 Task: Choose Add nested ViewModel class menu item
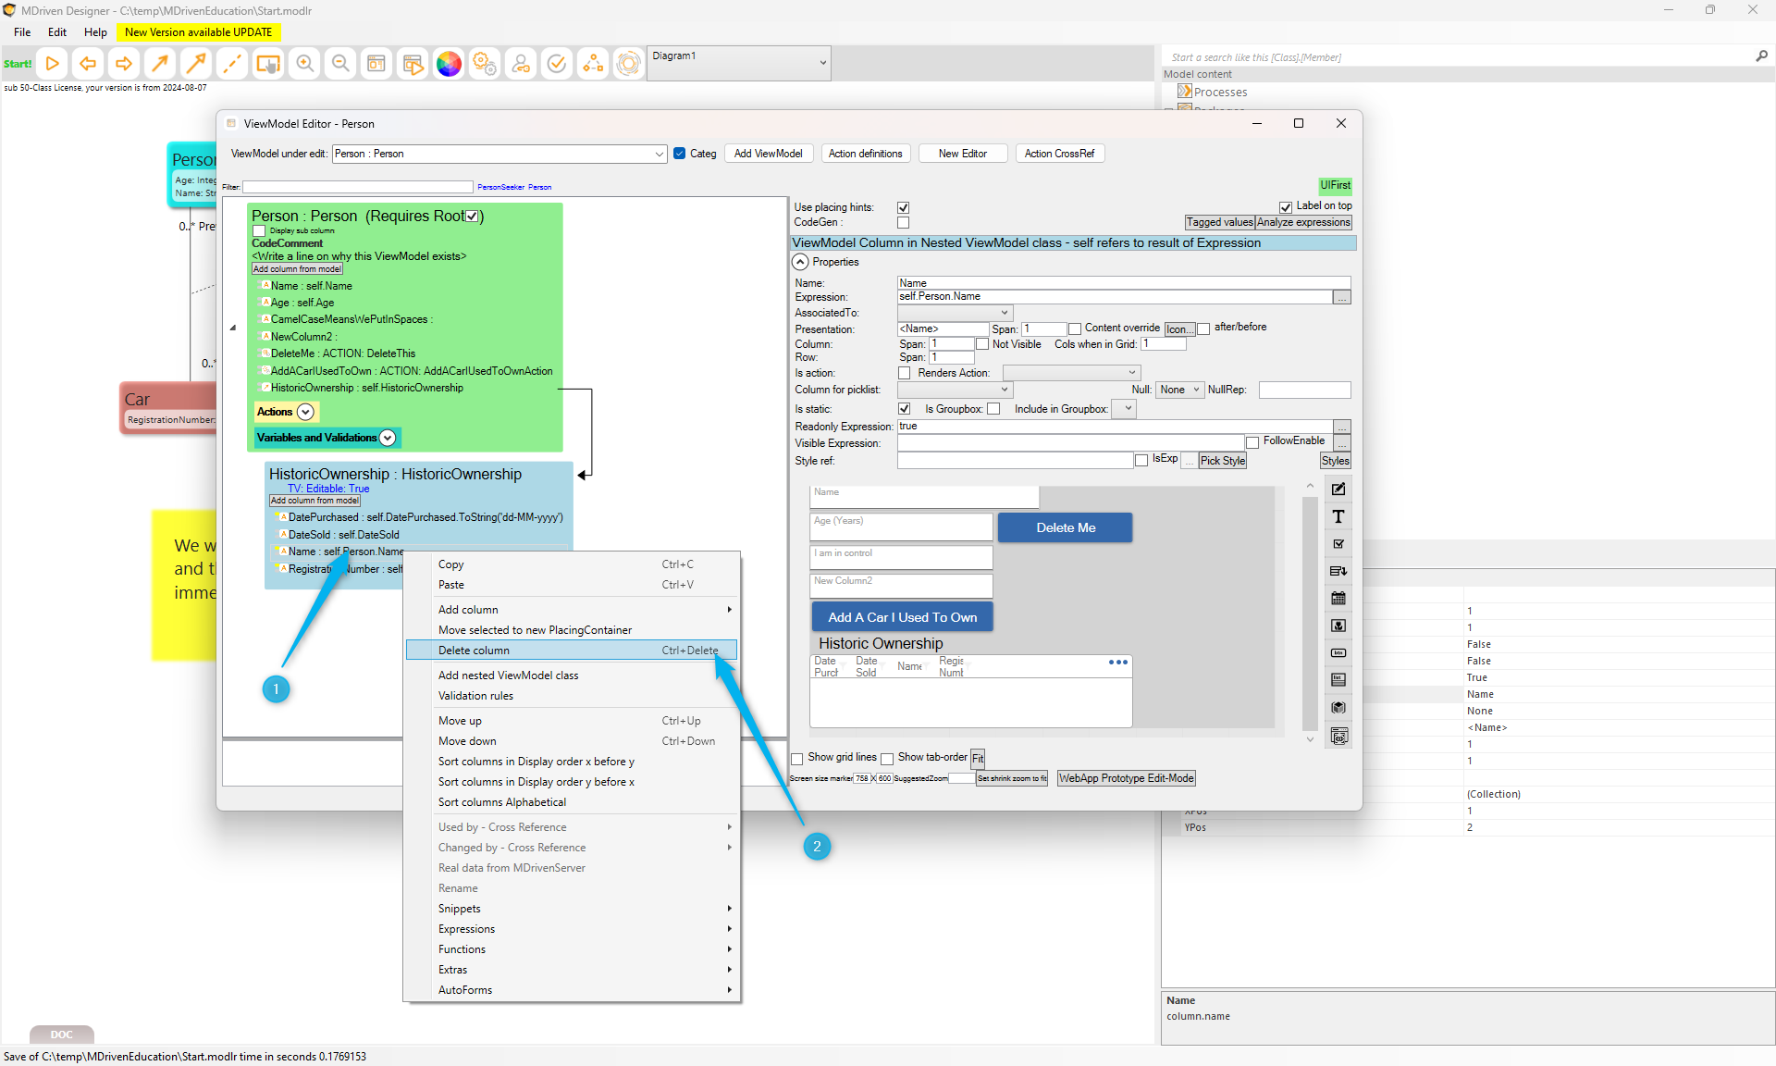point(508,676)
